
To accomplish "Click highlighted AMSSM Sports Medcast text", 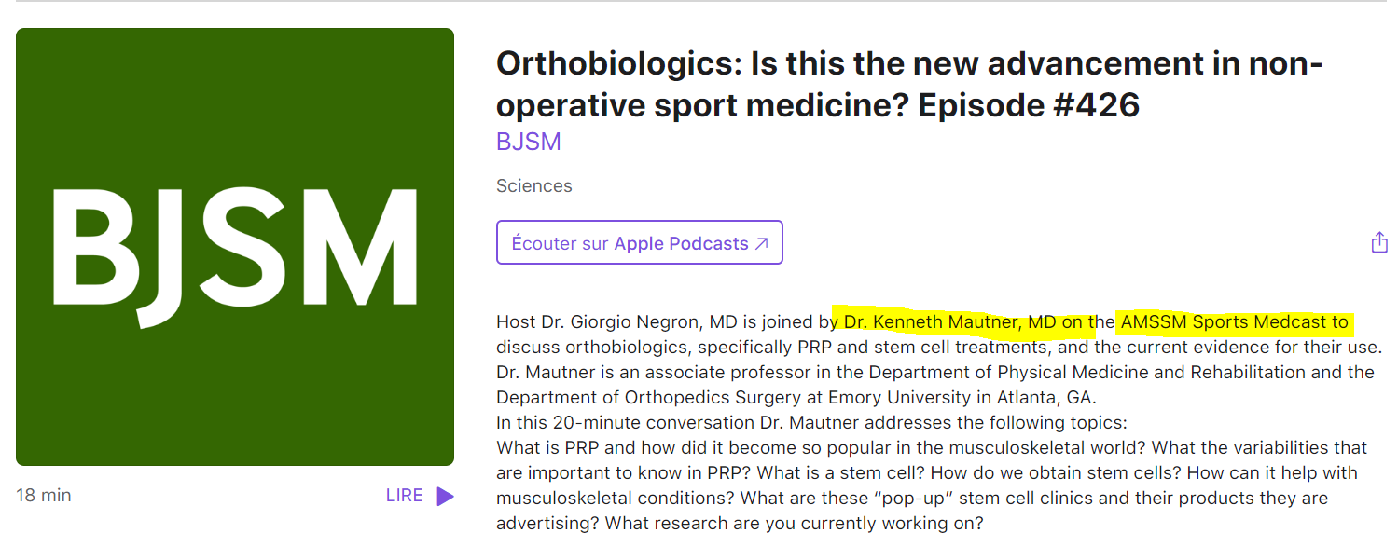I will (1223, 322).
